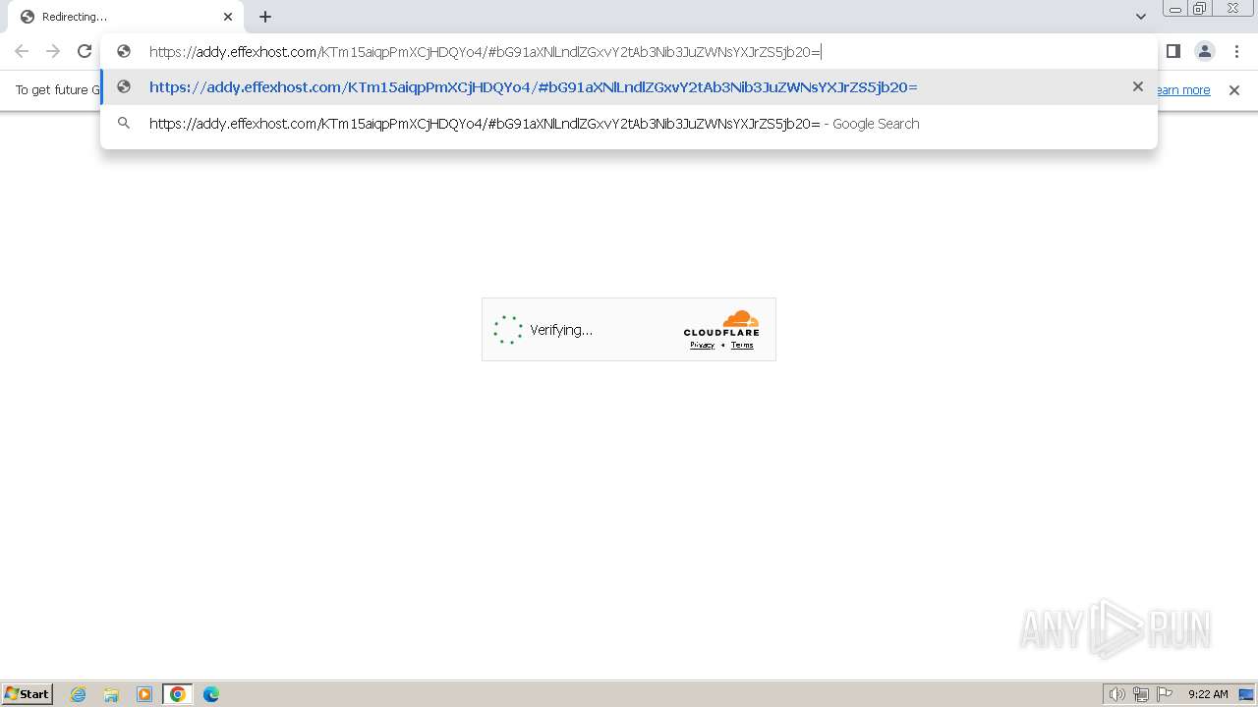Go back using the back arrow
The height and width of the screenshot is (707, 1258).
(22, 51)
